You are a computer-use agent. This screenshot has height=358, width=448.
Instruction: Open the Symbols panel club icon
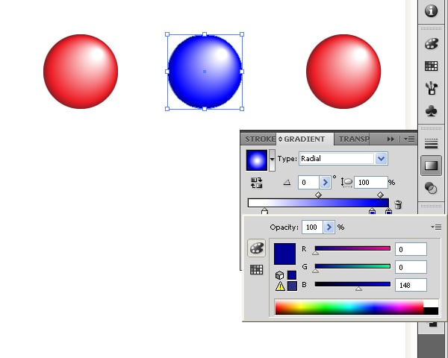431,111
